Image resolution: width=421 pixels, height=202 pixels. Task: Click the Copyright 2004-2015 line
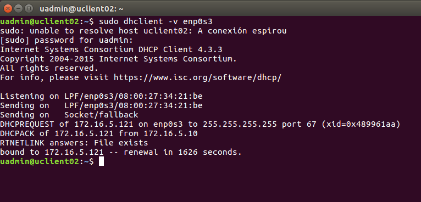pyautogui.click(x=118, y=59)
